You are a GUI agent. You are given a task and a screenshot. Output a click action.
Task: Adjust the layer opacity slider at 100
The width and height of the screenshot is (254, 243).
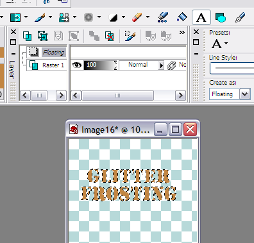(x=100, y=65)
